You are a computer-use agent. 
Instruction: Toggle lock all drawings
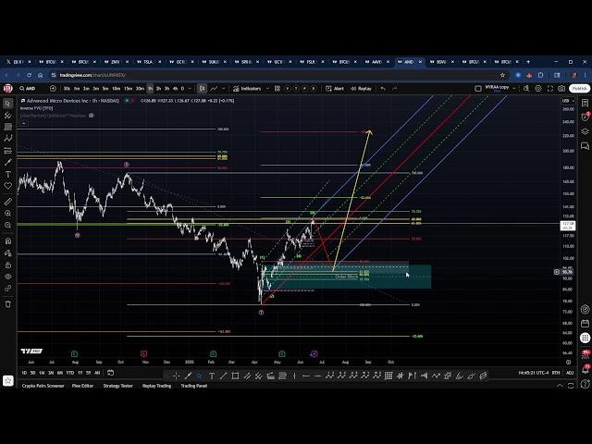pos(8,265)
